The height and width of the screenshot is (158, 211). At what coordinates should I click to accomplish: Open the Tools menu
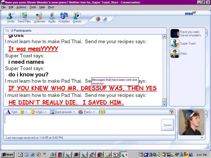[x=33, y=7]
